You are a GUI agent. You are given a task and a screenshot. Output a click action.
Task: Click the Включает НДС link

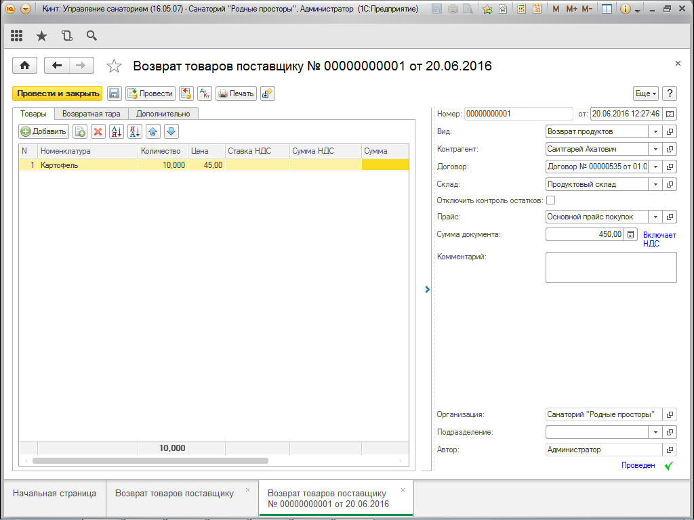659,239
